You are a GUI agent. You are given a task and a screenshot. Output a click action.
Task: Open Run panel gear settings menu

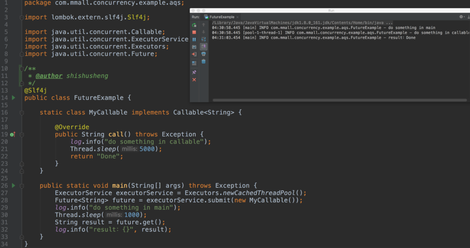pos(462,17)
